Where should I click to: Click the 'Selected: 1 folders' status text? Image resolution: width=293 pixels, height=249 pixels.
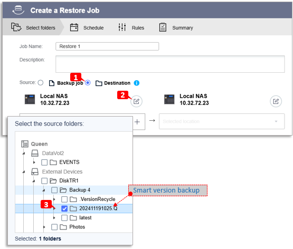point(38,238)
